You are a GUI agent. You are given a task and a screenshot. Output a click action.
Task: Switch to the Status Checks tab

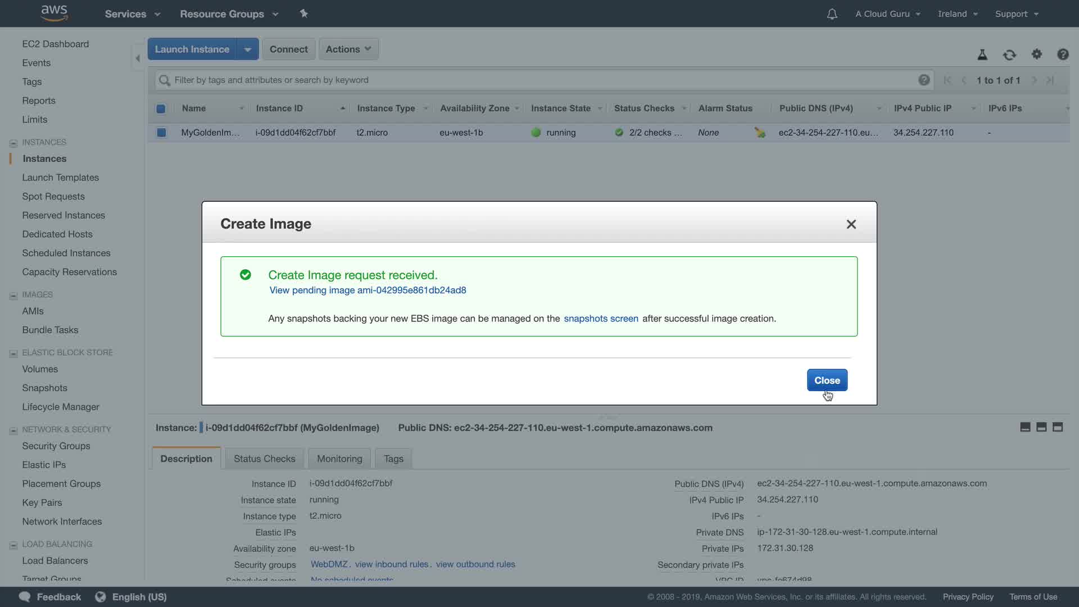[264, 459]
